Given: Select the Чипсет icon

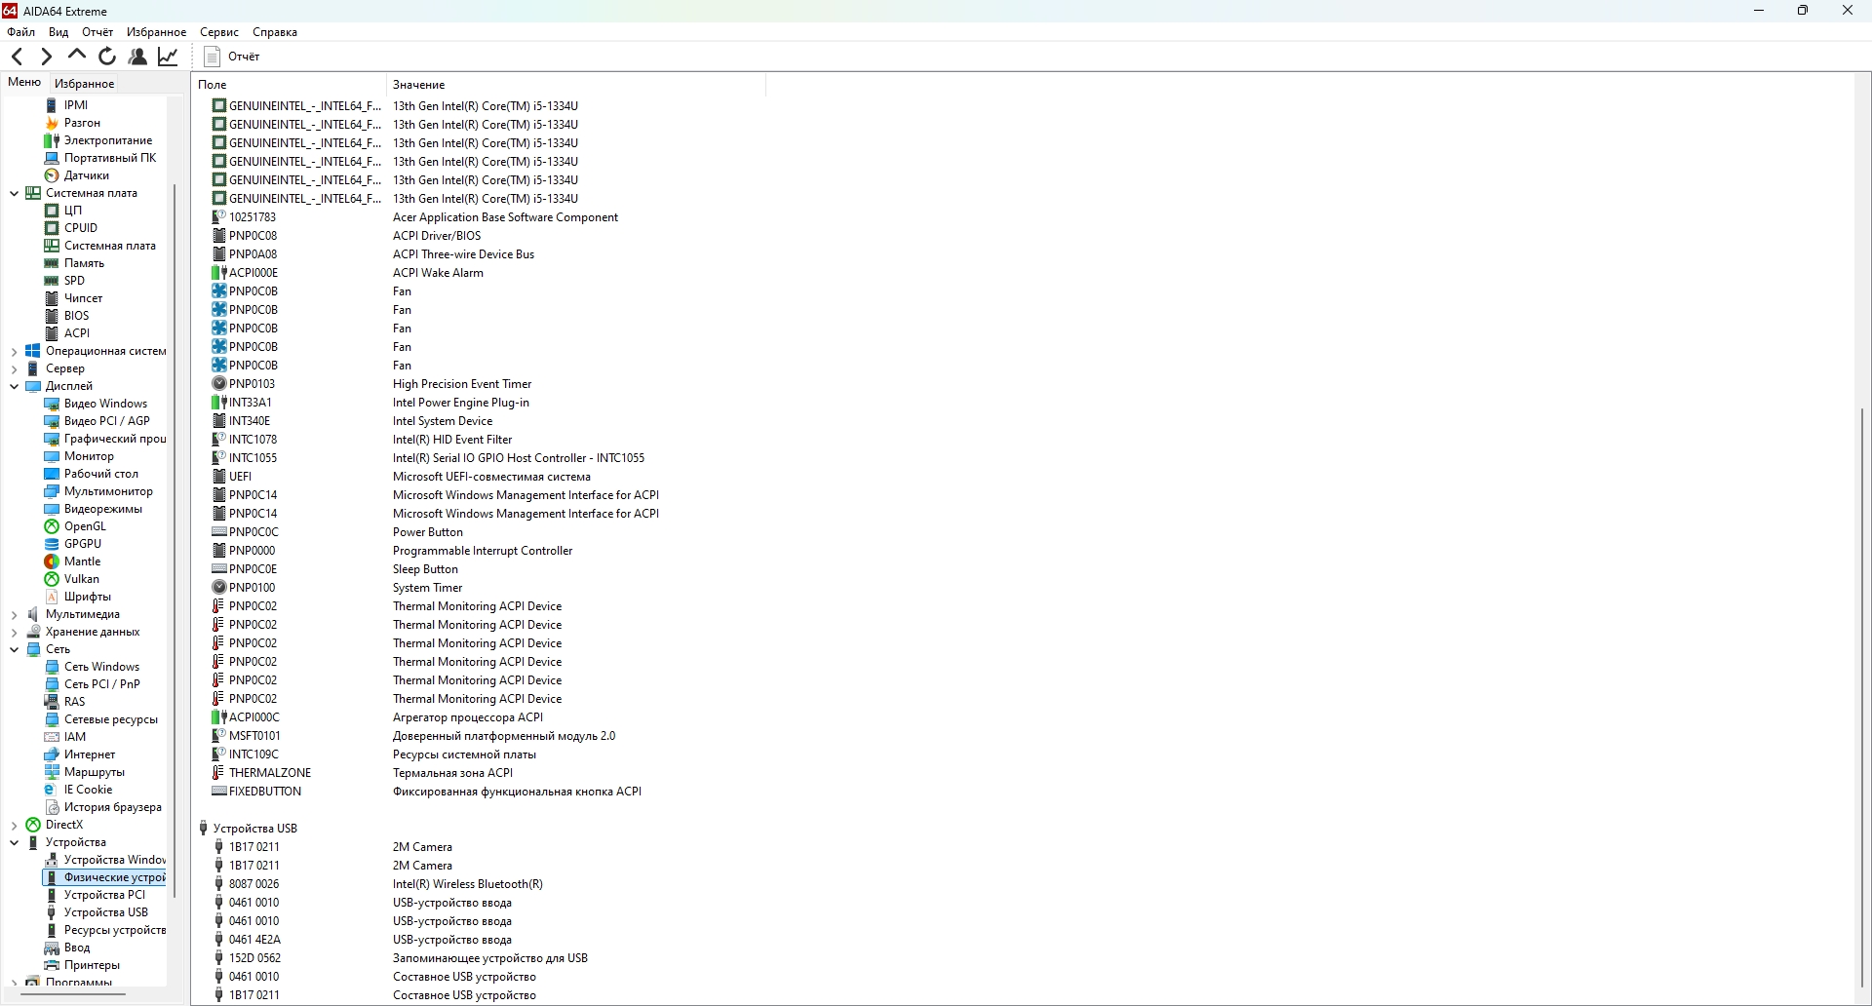Looking at the screenshot, I should tap(52, 298).
